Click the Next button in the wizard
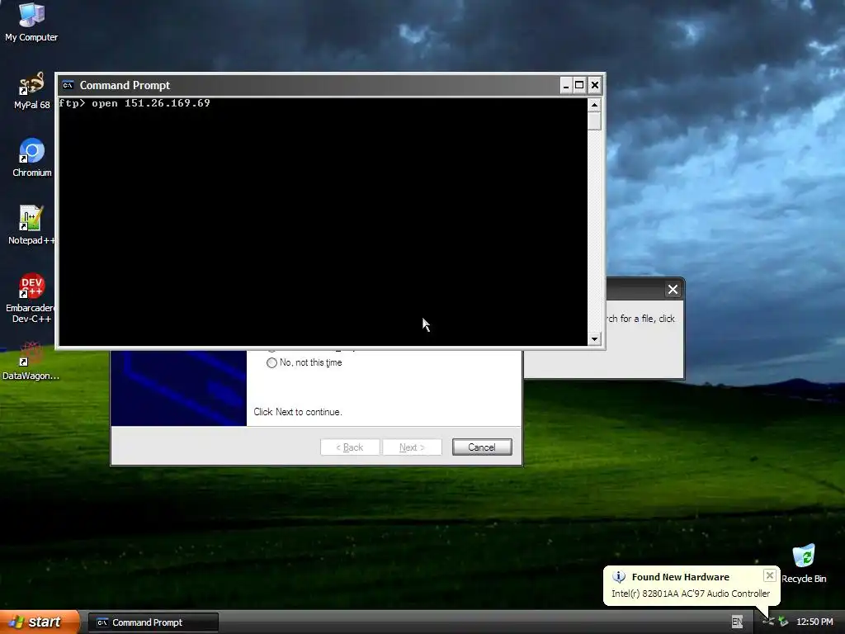Image resolution: width=845 pixels, height=634 pixels. 412,447
